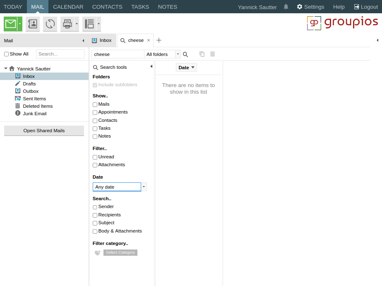Open the list layout options icon

[89, 24]
